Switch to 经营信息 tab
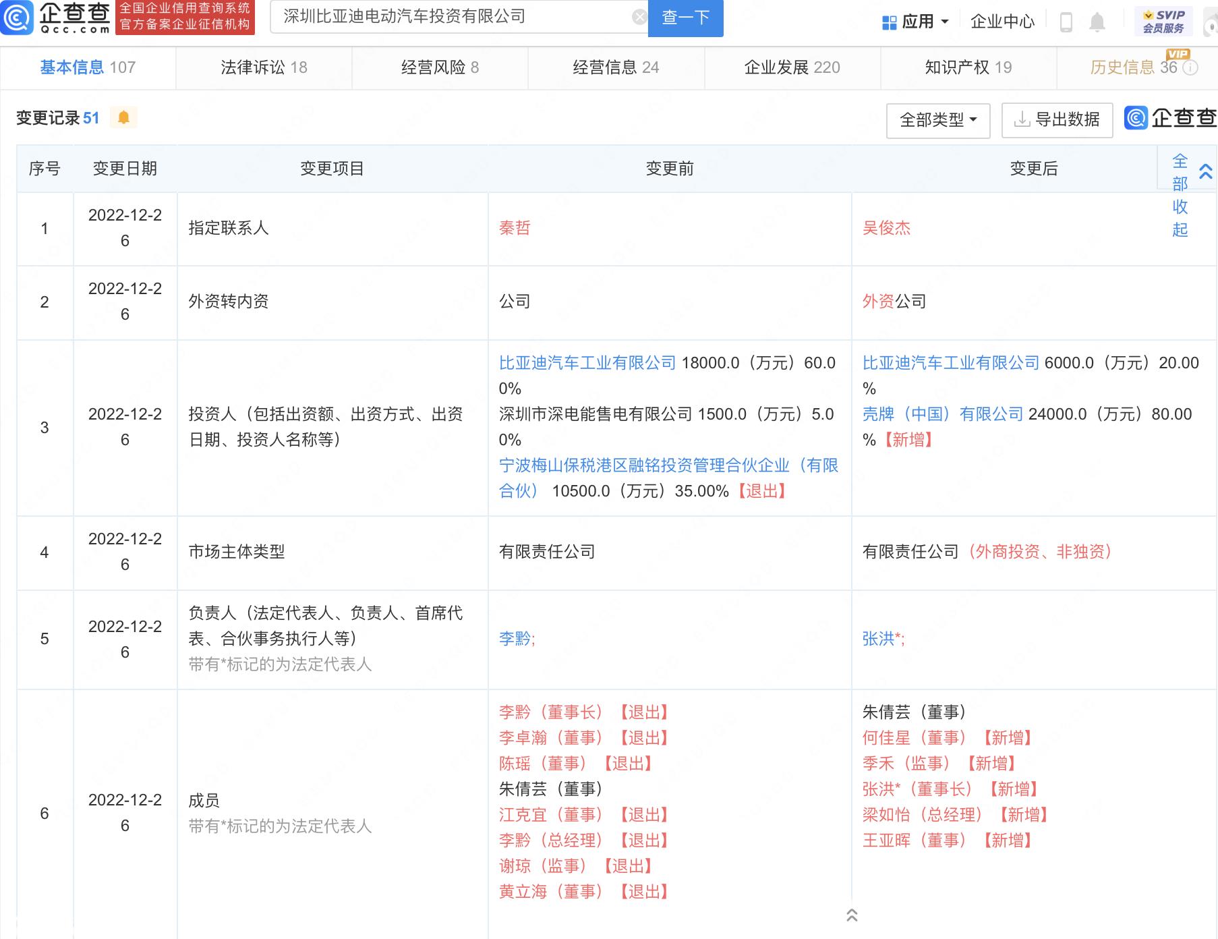 tap(616, 67)
